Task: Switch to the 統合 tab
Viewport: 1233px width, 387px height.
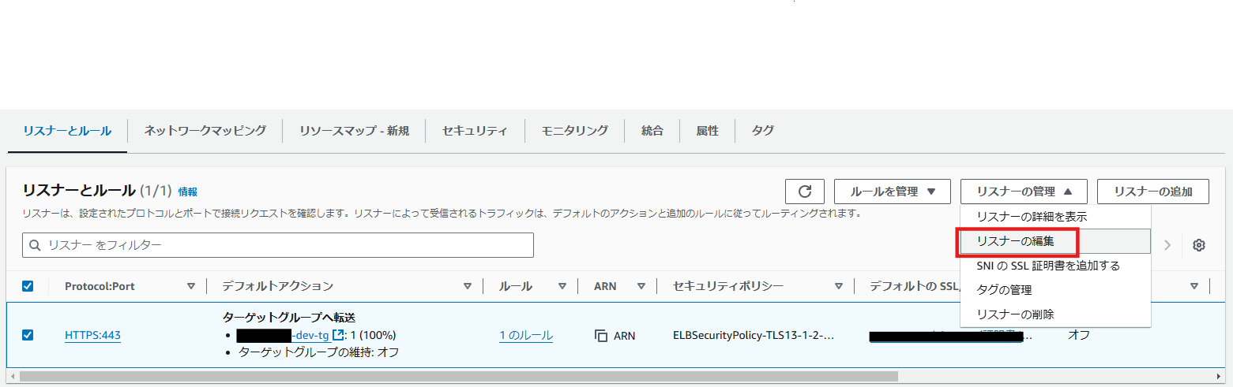Action: 652,131
